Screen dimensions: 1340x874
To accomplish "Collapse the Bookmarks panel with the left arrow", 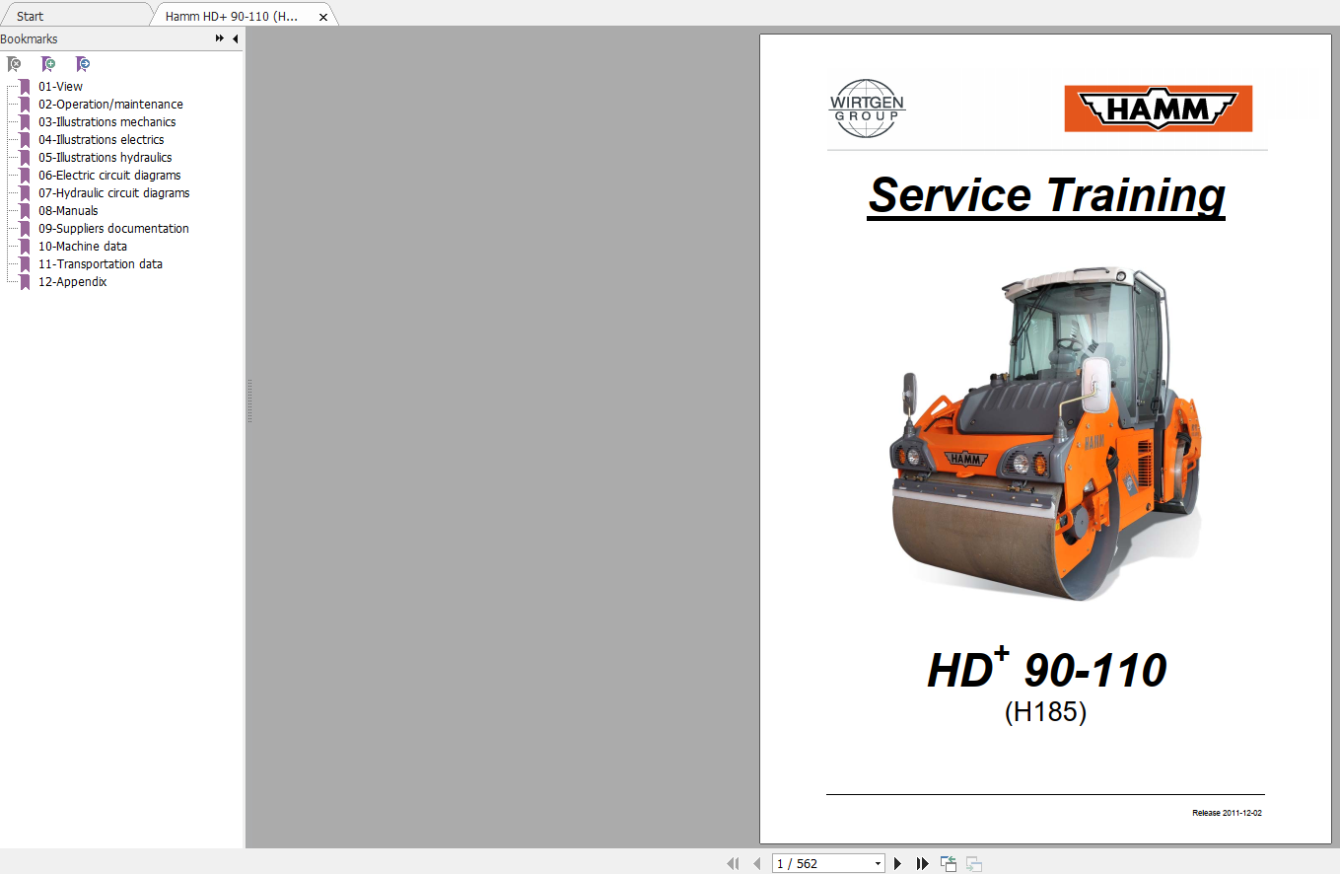I will [235, 38].
